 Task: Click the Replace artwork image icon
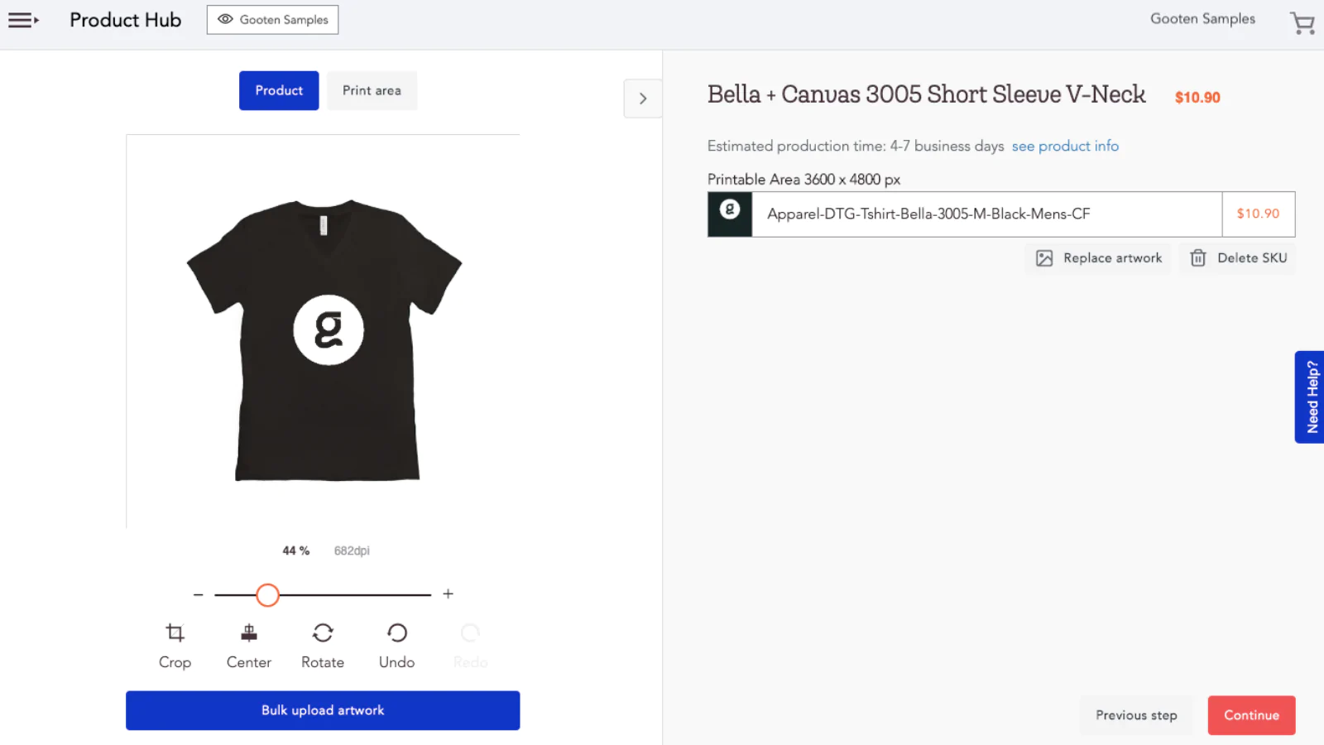tap(1044, 258)
